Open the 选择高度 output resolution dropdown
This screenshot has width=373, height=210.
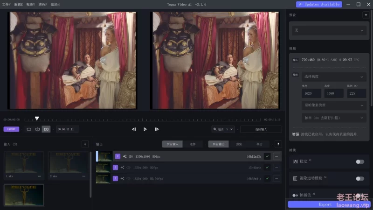(x=334, y=77)
